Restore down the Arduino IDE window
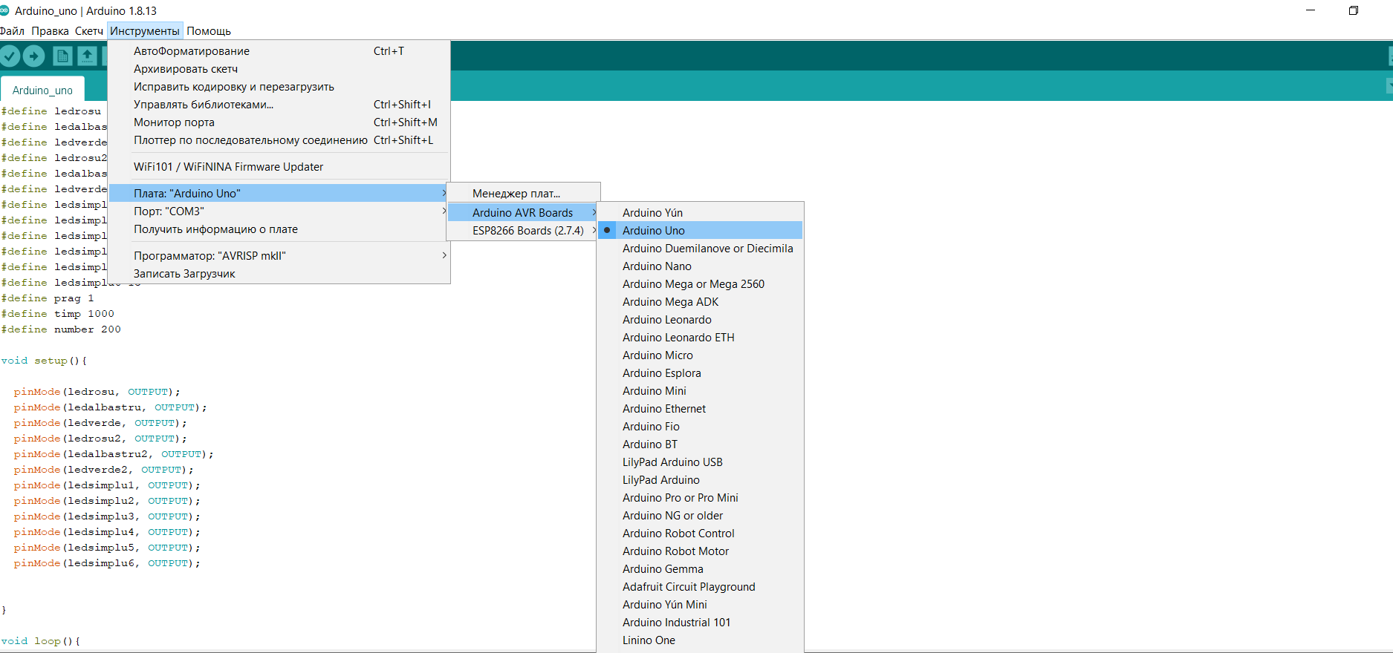The width and height of the screenshot is (1393, 653). [1354, 10]
